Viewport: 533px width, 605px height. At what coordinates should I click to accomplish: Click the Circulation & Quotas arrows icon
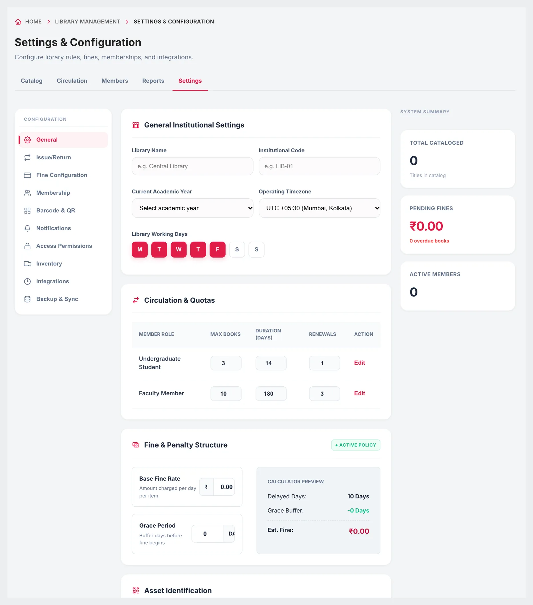click(x=136, y=300)
